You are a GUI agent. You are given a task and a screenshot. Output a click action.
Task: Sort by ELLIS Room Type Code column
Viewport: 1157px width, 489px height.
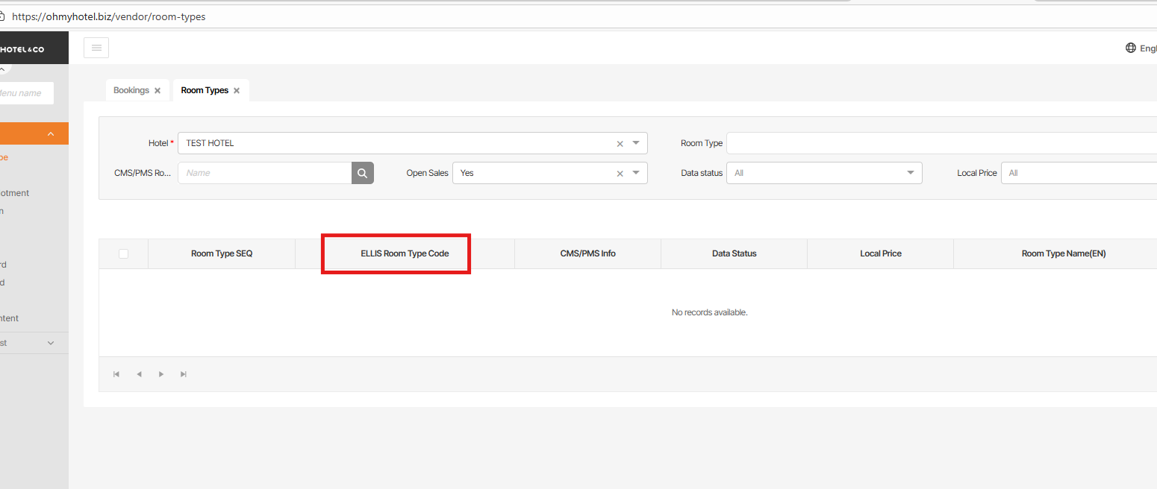pyautogui.click(x=405, y=253)
